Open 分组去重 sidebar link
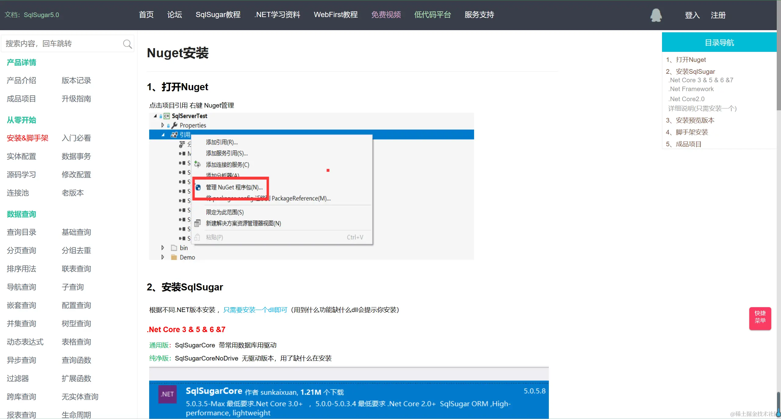The image size is (781, 419). coord(76,250)
